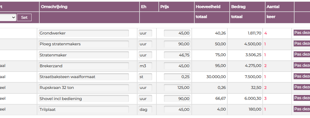The height and width of the screenshot is (118, 310).
Task: Click the Prijs column header
Action: [165, 7]
